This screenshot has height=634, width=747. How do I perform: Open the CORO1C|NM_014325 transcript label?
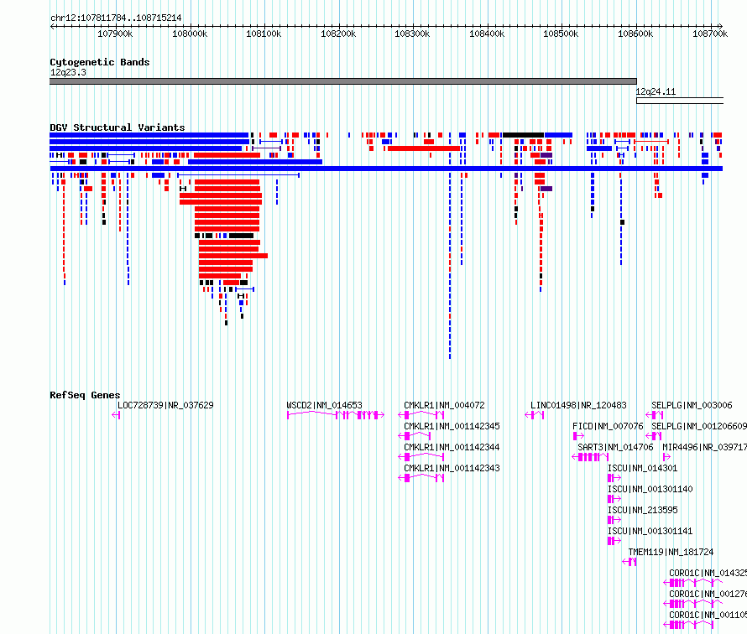(708, 573)
